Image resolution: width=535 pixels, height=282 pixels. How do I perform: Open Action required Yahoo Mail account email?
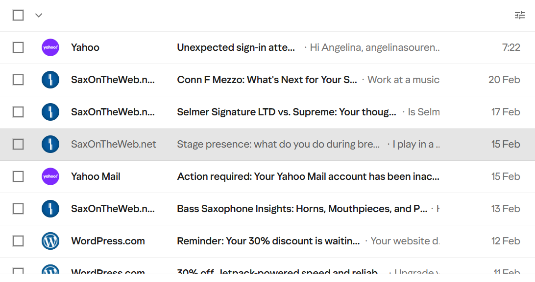[308, 176]
